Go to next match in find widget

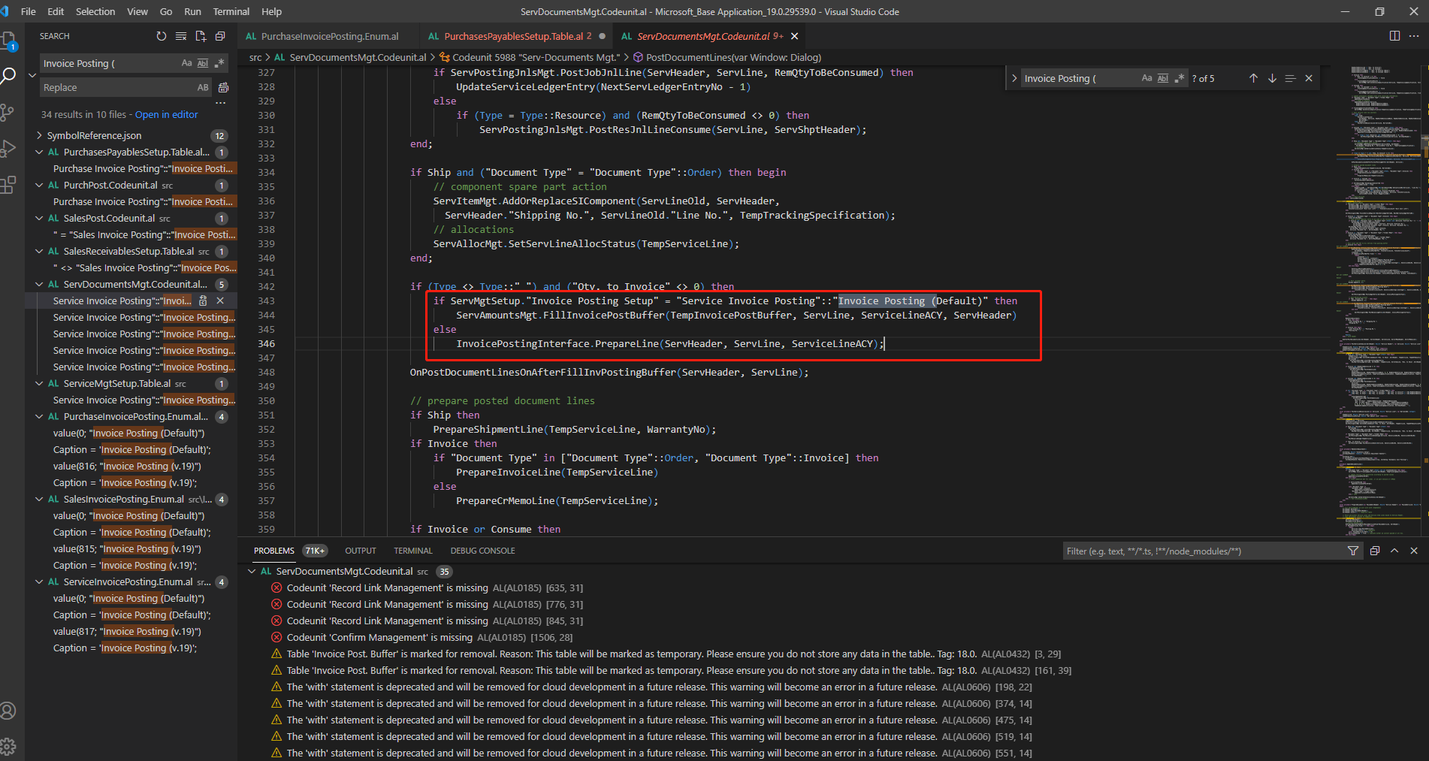tap(1272, 78)
